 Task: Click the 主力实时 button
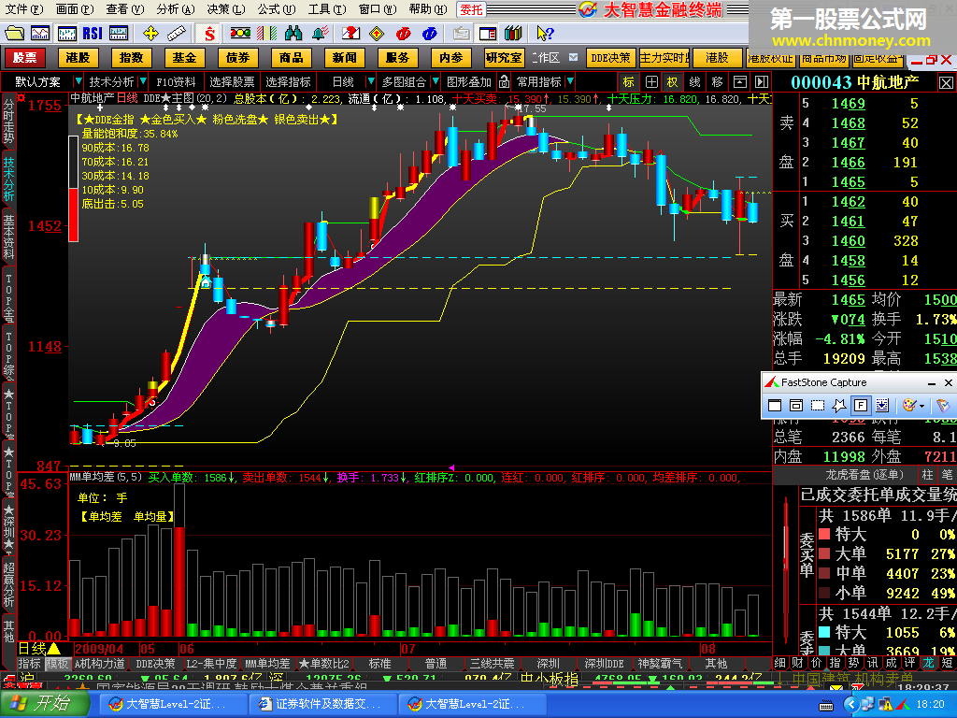coord(664,57)
